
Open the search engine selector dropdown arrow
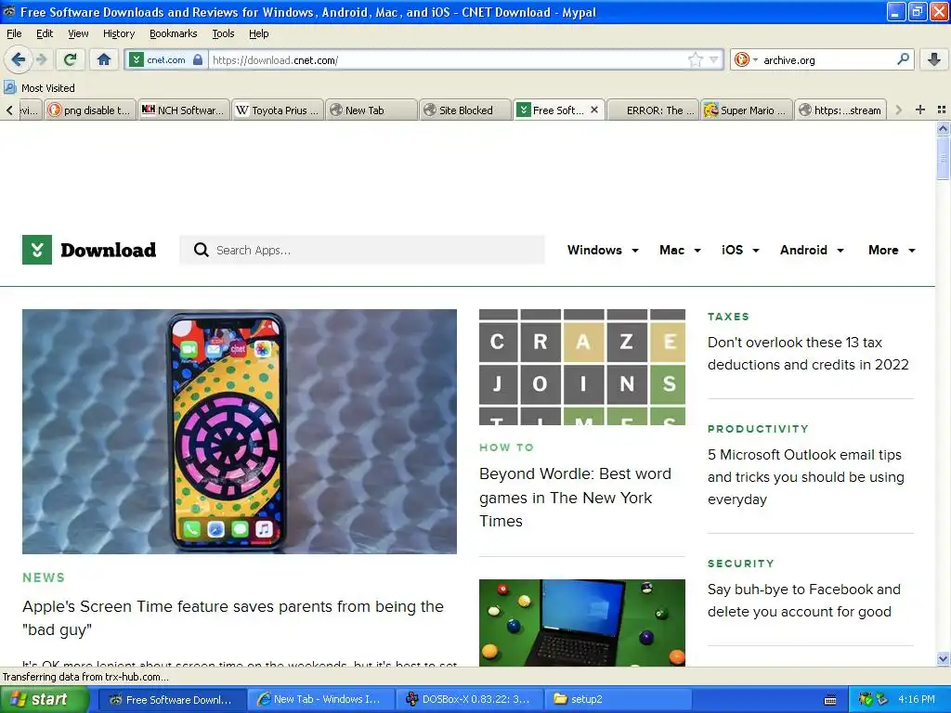coord(755,59)
